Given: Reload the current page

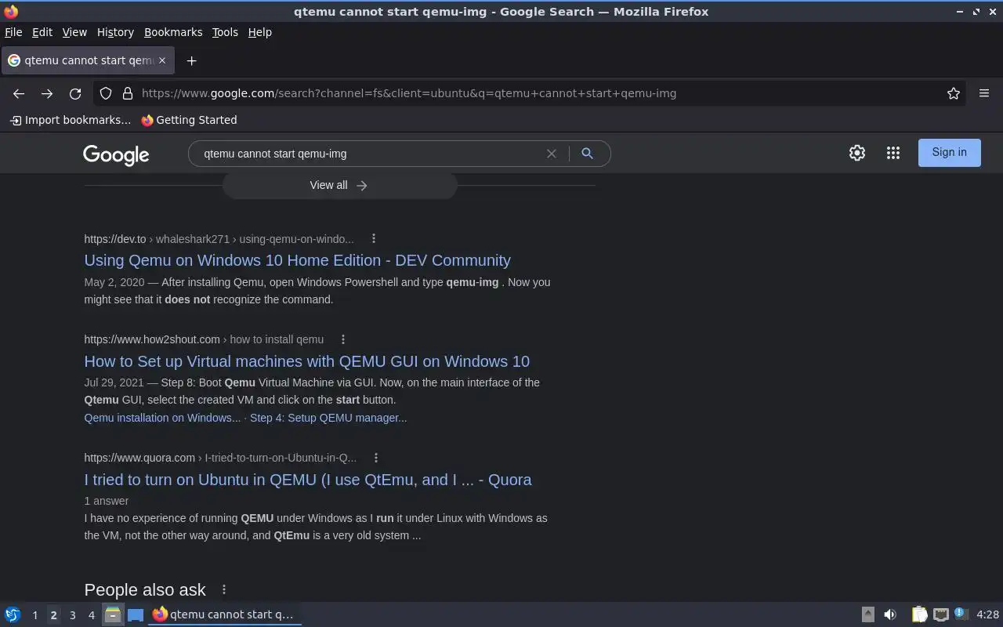Looking at the screenshot, I should [75, 93].
